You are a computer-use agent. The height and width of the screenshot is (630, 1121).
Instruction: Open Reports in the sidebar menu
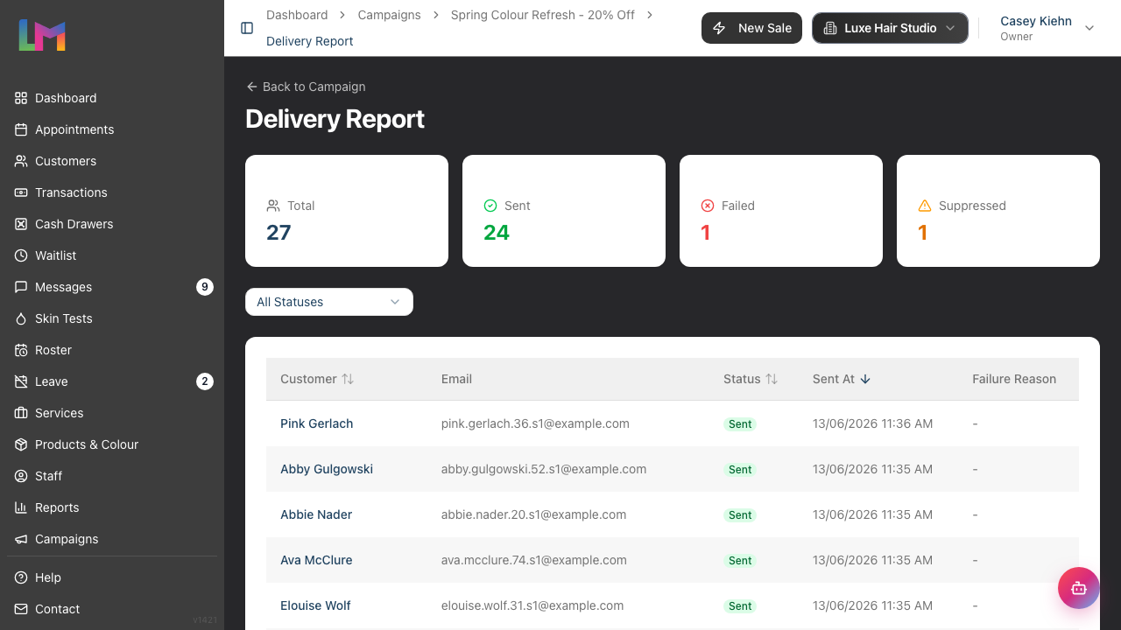tap(112, 507)
